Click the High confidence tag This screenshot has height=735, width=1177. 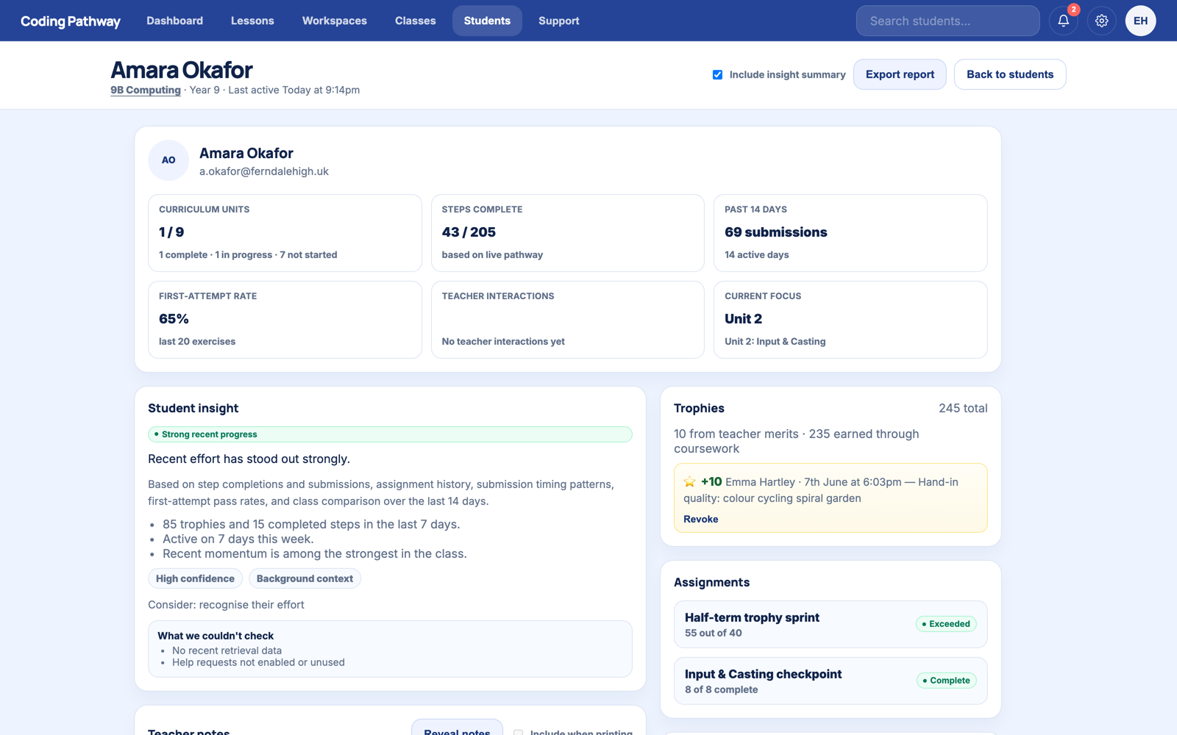pyautogui.click(x=195, y=578)
